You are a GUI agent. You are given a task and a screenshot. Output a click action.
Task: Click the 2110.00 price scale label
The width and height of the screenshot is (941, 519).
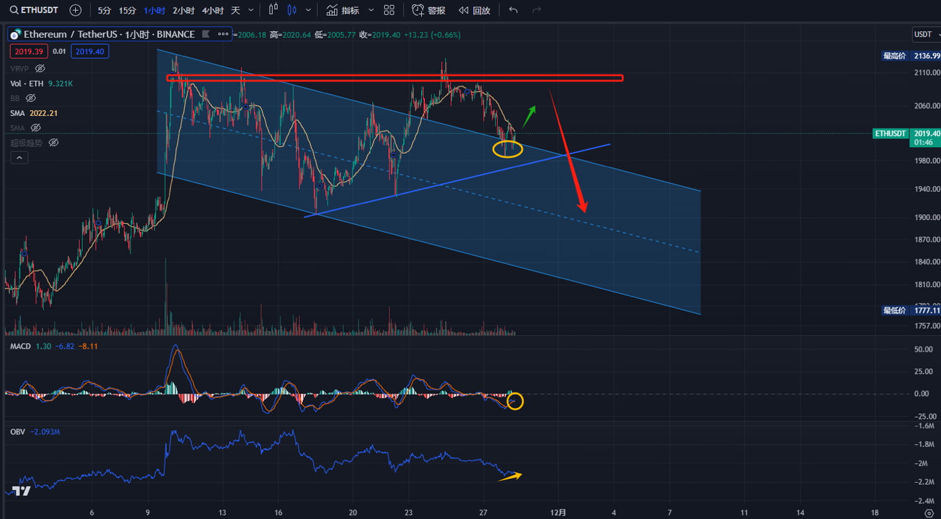click(927, 73)
